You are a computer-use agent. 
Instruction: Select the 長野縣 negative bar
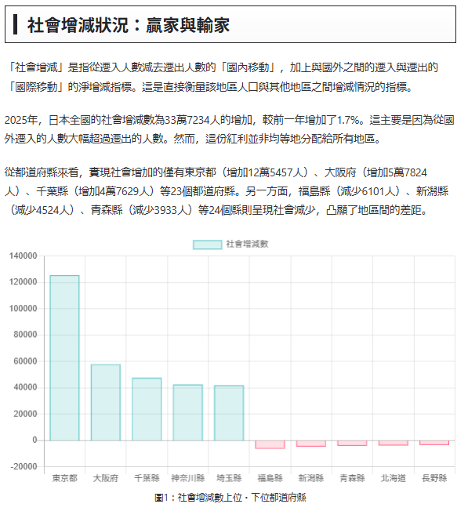point(434,443)
